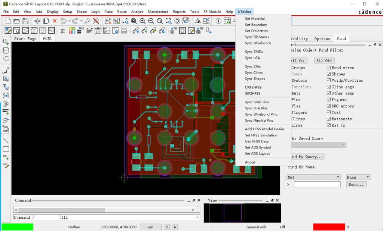Select the Move tool icon
Viewport: 383px width, 231px height.
[x=37, y=21]
